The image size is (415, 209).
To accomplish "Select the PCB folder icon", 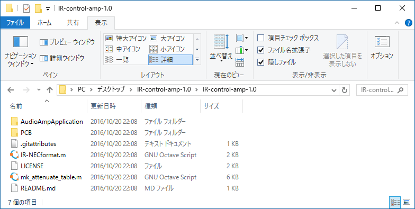I will [15, 132].
